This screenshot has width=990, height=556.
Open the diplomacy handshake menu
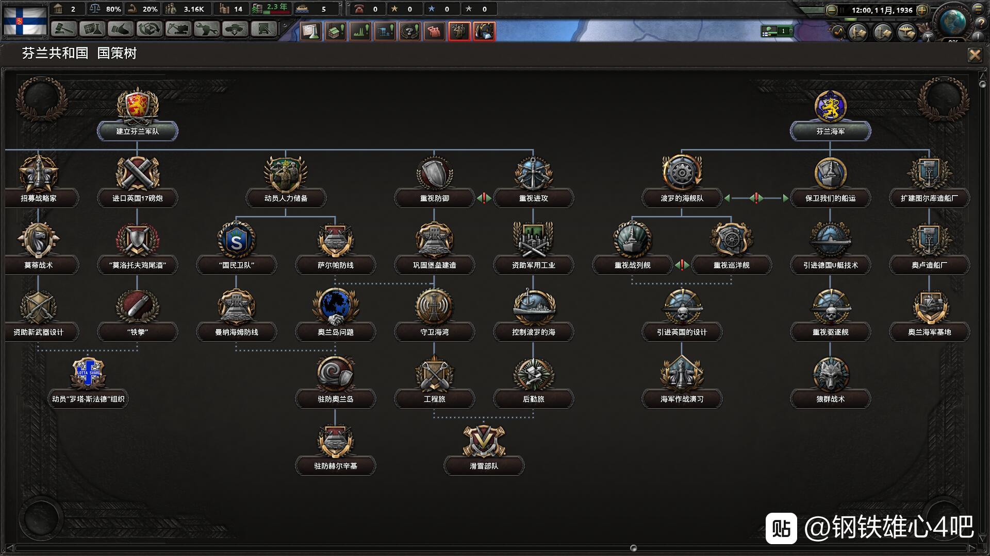coord(121,29)
